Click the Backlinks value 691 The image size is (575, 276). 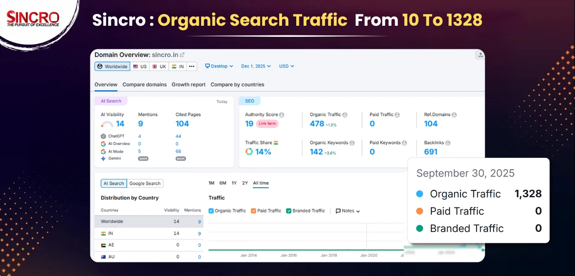431,152
